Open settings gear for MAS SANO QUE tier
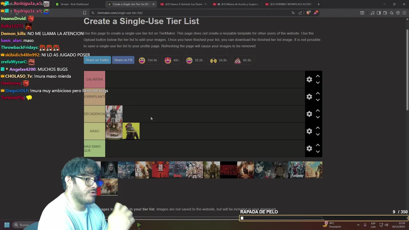 309,148
